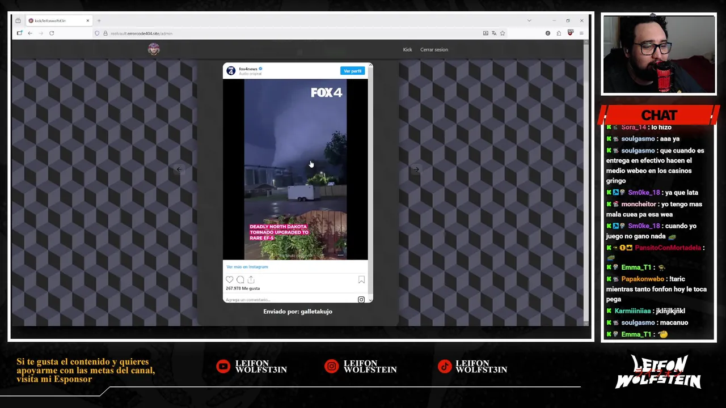This screenshot has width=726, height=408.
Task: Click the Enviado por: galletakujo text
Action: pos(298,312)
